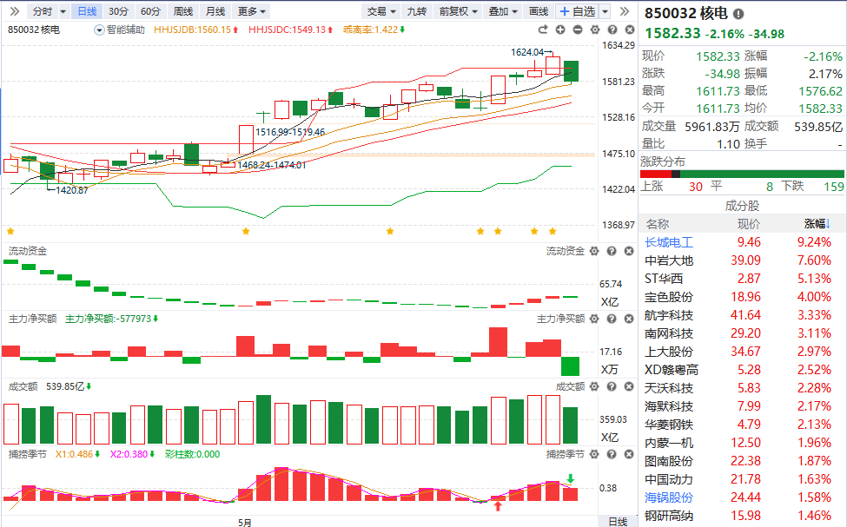Open settings gear for 捕捞季节 indicator
Screen dimensions: 847x527
click(593, 454)
